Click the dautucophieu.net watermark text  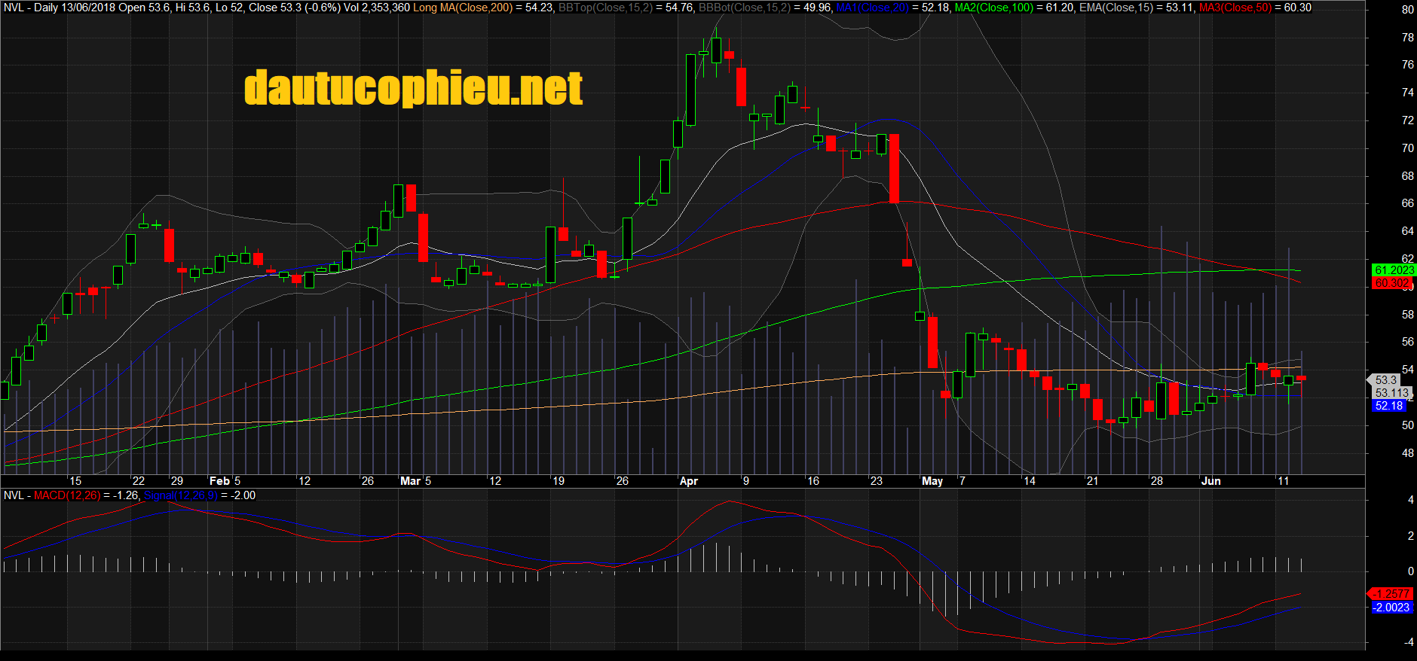click(413, 89)
